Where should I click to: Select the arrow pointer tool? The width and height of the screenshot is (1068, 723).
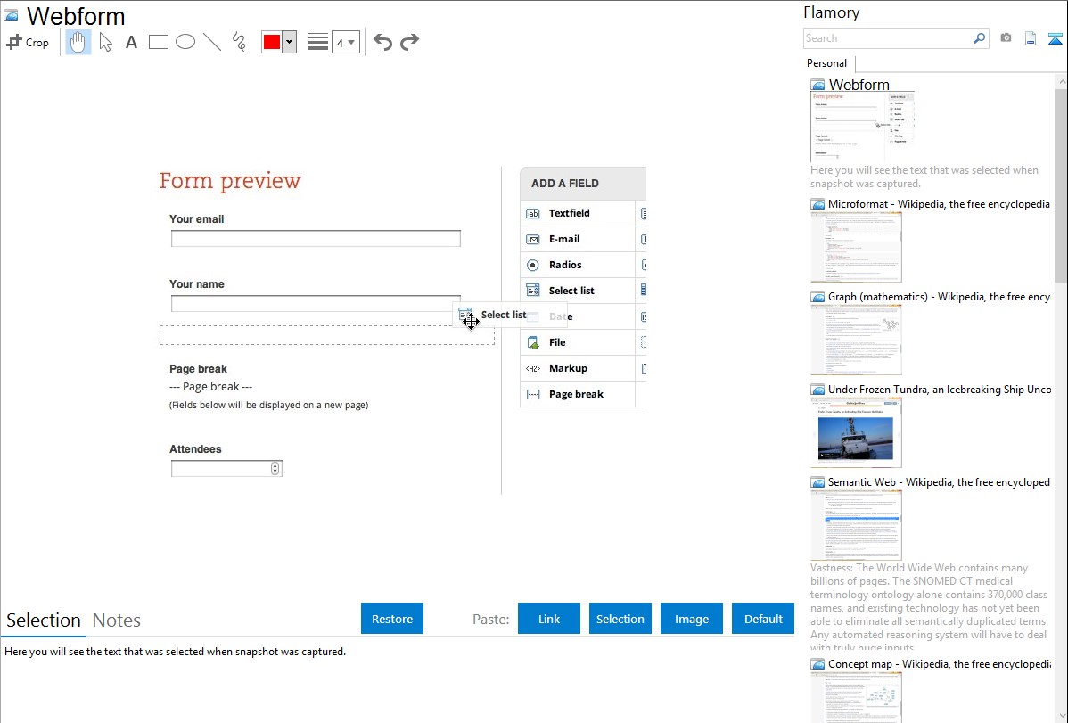pos(105,42)
